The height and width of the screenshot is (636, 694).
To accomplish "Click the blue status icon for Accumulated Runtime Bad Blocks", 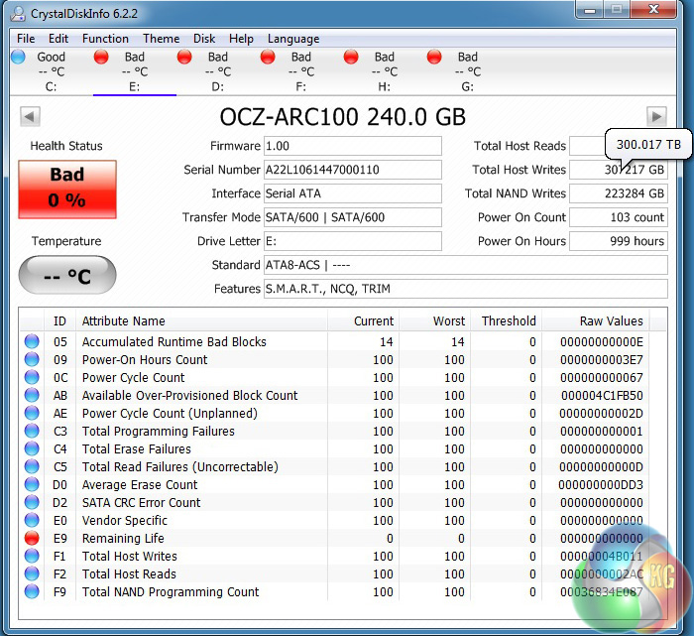I will coord(32,342).
